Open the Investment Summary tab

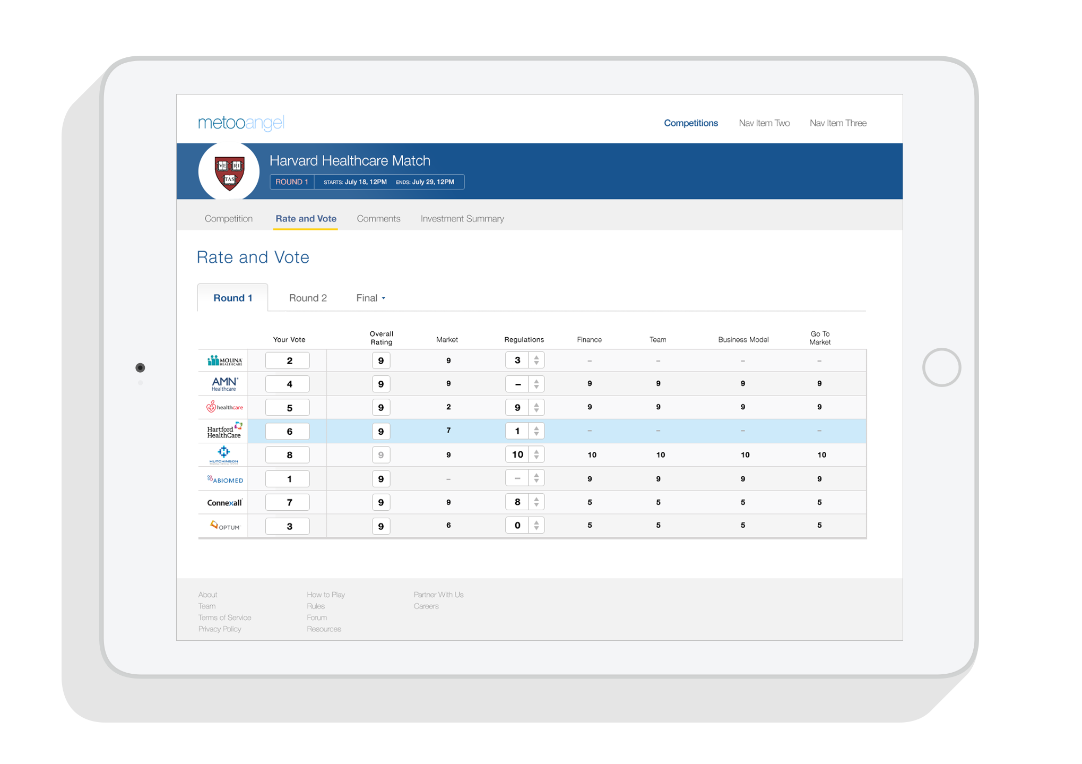462,219
